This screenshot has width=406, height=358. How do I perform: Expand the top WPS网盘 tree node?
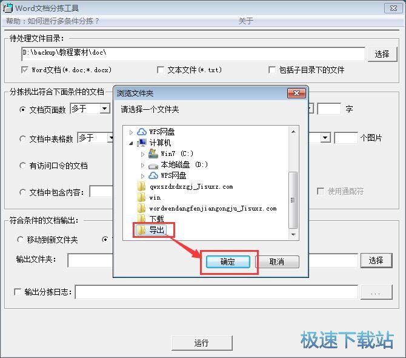131,132
